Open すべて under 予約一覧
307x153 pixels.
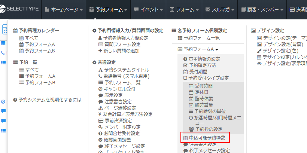29,70
